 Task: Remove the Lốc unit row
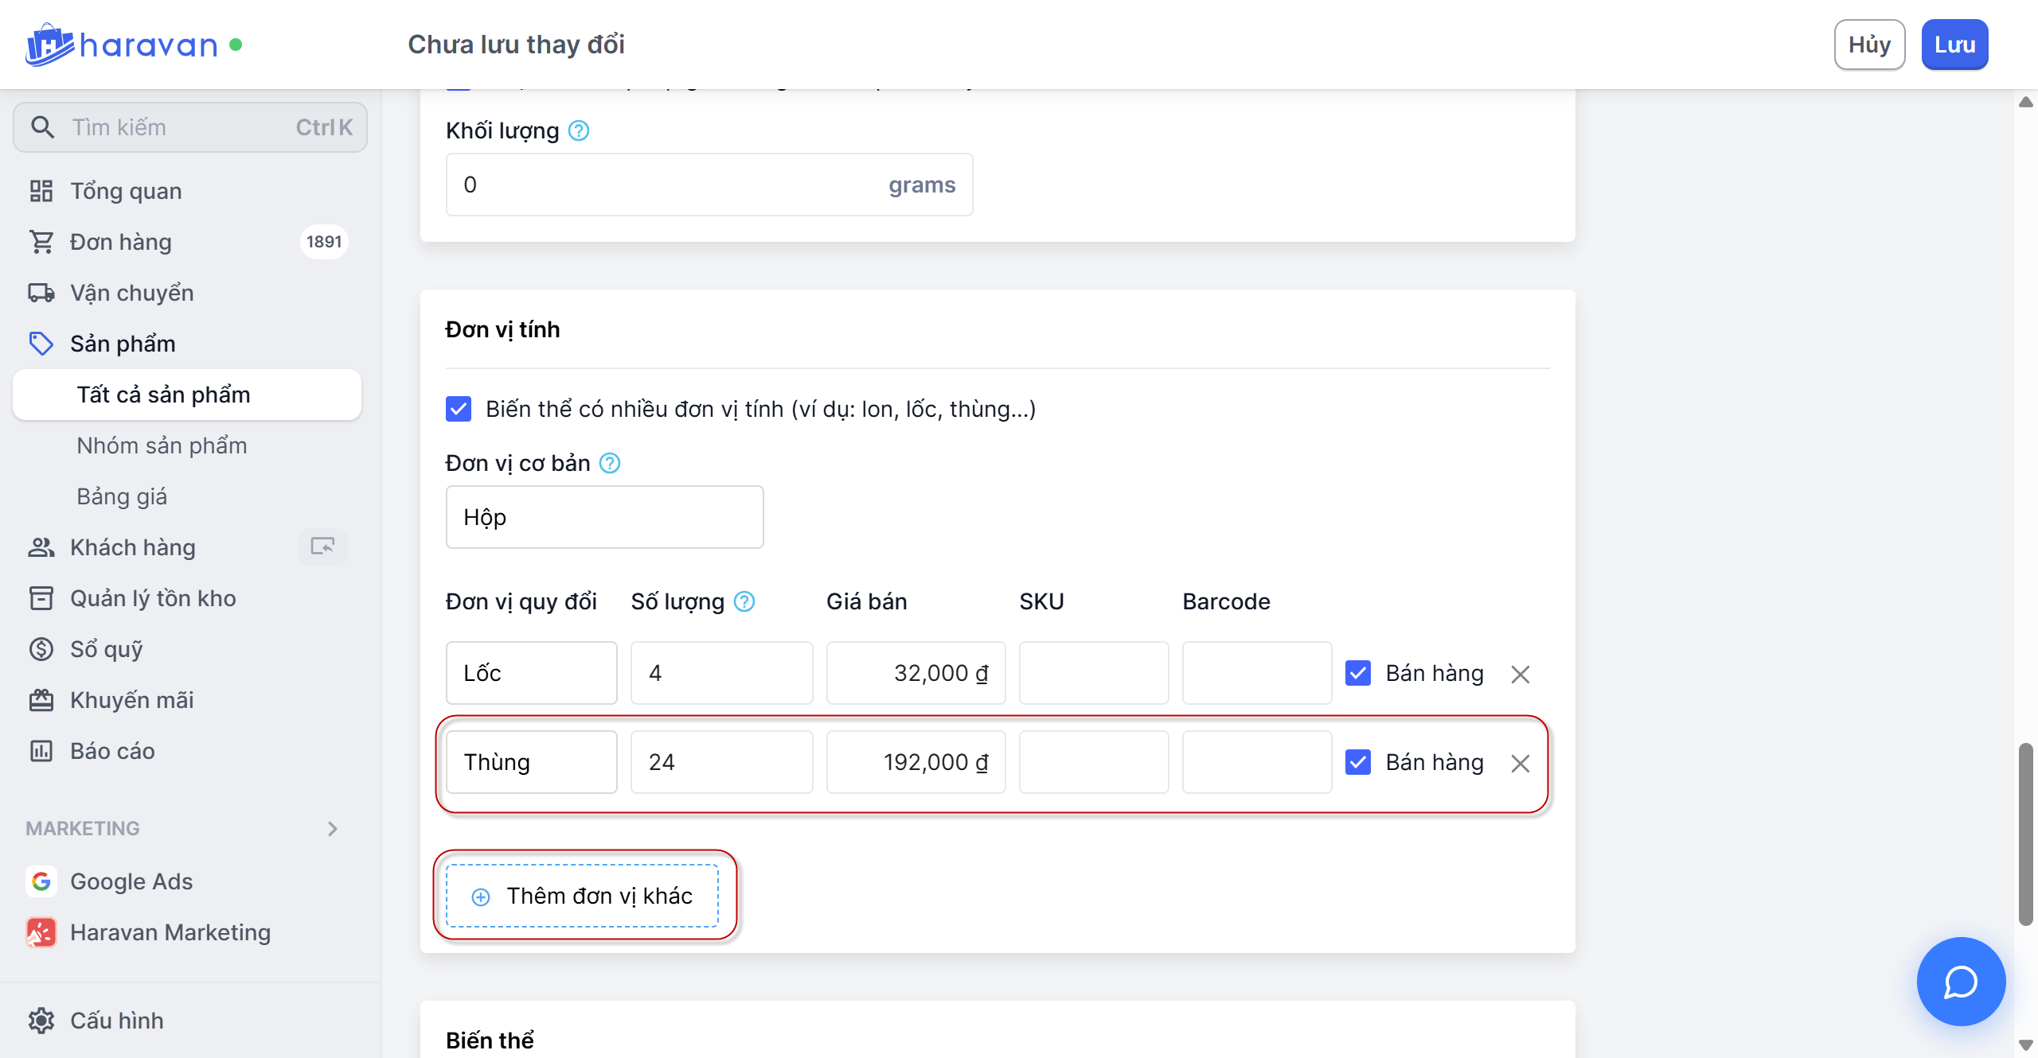pos(1520,674)
